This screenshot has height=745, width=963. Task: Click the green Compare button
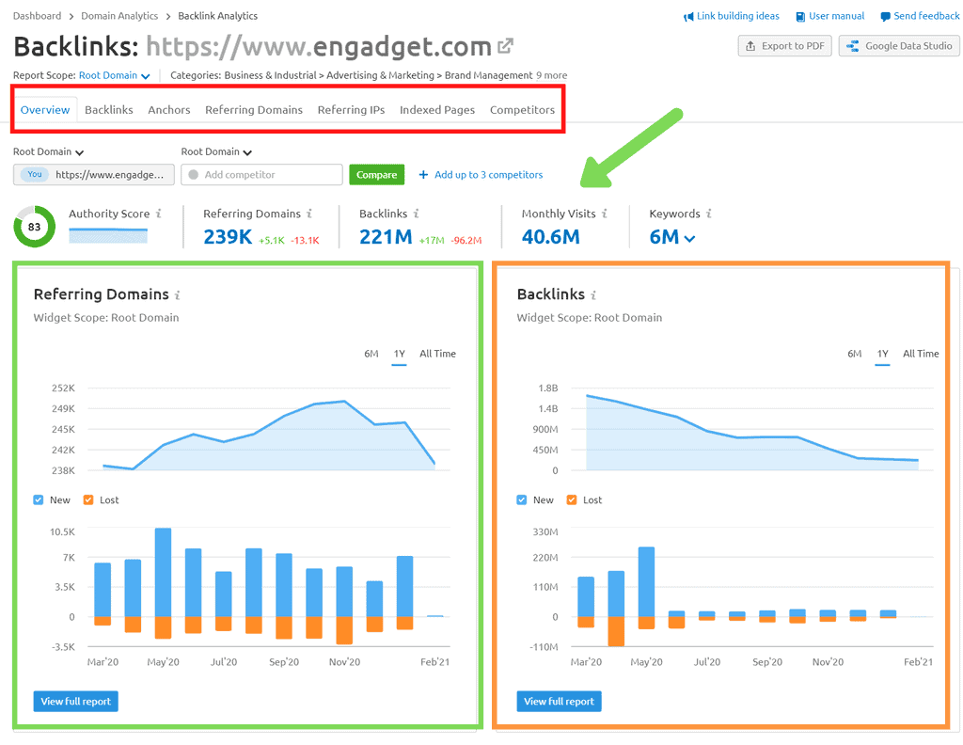(376, 175)
